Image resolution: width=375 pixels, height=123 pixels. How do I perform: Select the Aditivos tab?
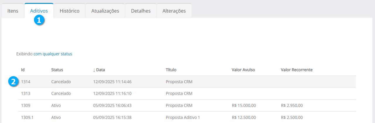(x=39, y=11)
